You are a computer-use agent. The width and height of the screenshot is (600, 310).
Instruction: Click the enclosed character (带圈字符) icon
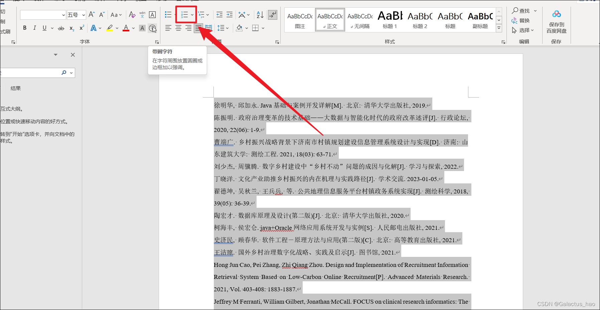[152, 28]
